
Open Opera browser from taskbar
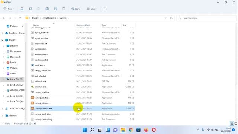(x=154, y=130)
